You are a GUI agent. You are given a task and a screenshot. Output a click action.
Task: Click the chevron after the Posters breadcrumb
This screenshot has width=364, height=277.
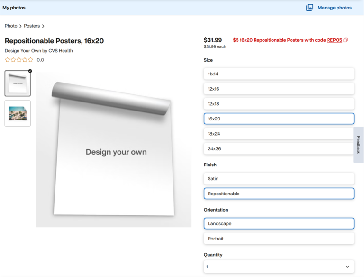43,26
